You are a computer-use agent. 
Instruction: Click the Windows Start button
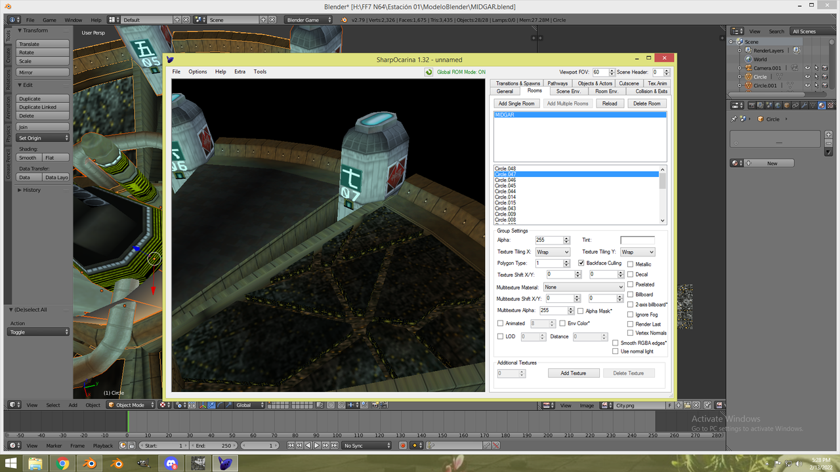point(11,463)
